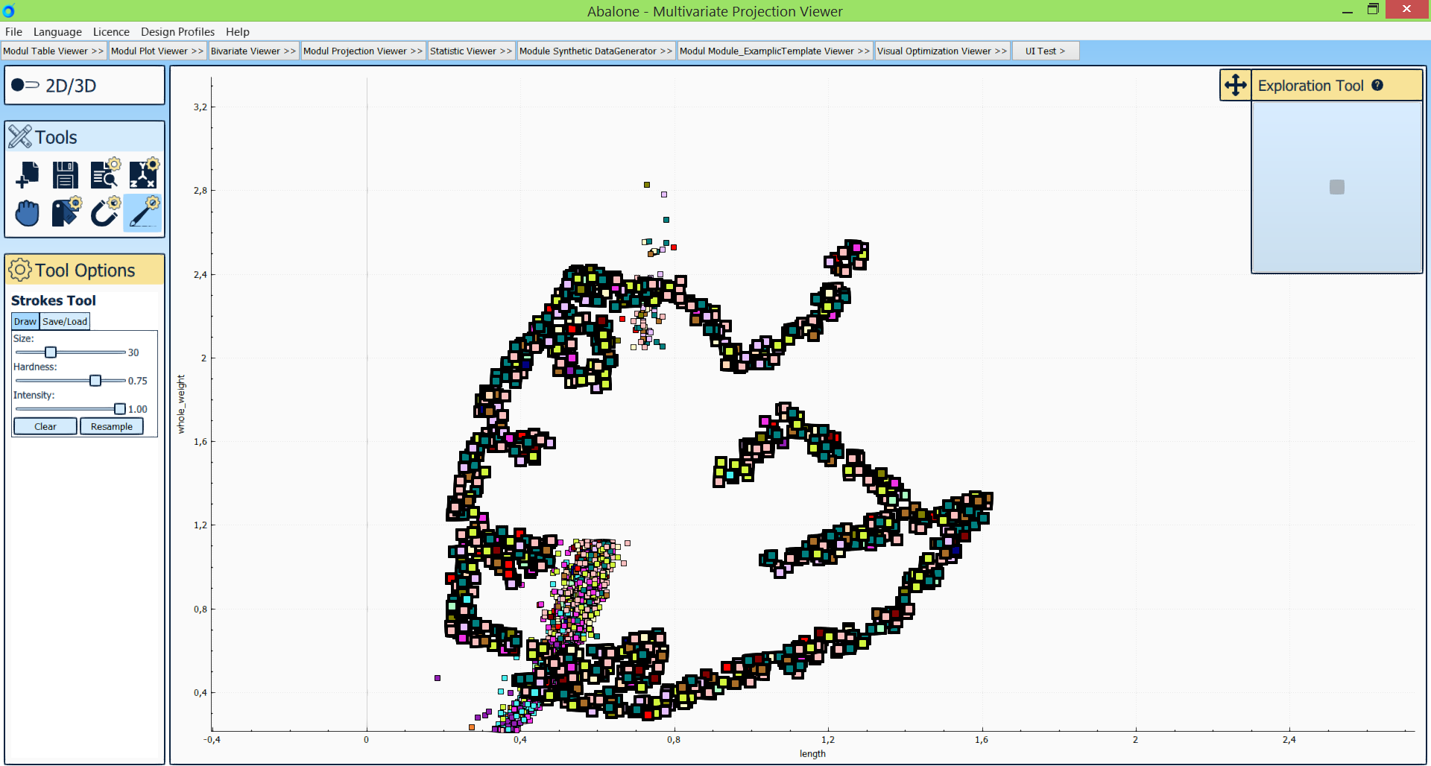Open the Design Profiles menu
The image size is (1431, 766).
click(x=177, y=31)
